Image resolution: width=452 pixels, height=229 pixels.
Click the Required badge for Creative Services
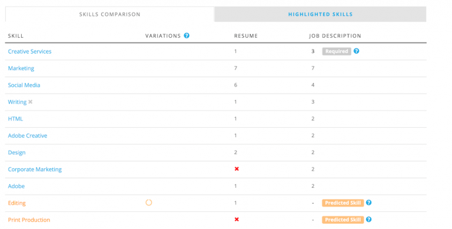(337, 51)
